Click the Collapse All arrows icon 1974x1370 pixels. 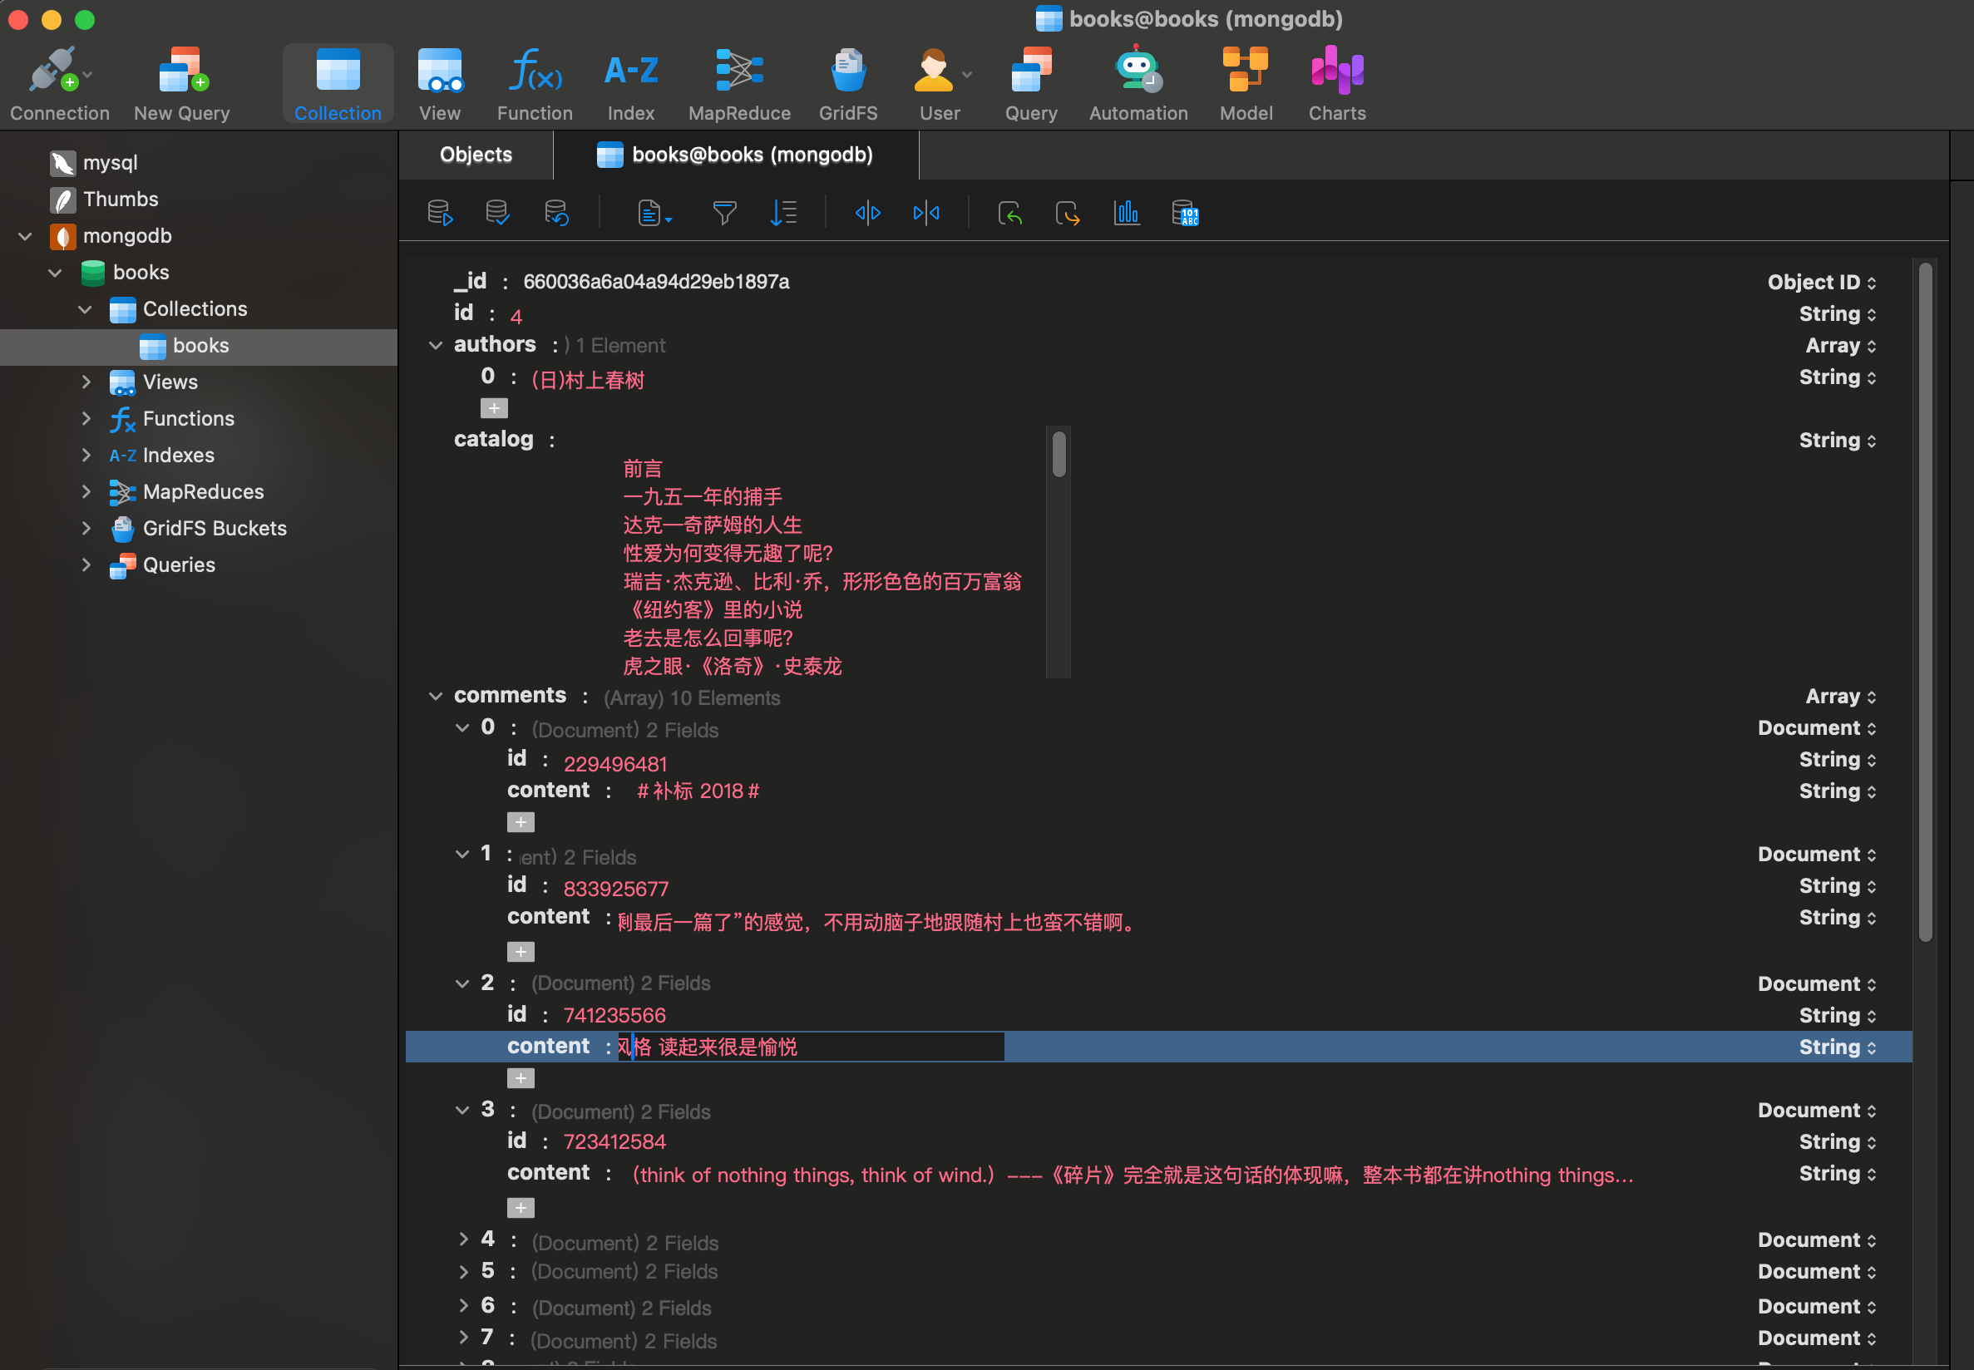(x=925, y=213)
